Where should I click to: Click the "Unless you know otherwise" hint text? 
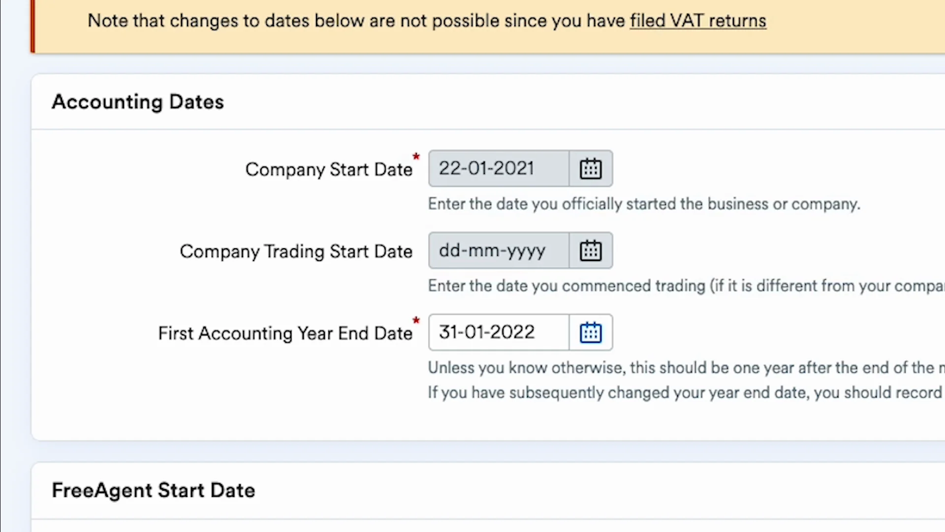pyautogui.click(x=684, y=367)
